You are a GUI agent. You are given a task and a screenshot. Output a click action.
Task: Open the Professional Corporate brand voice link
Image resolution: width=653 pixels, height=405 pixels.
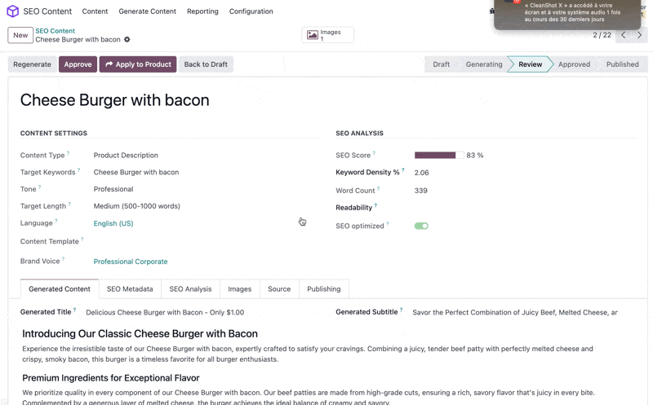click(131, 262)
